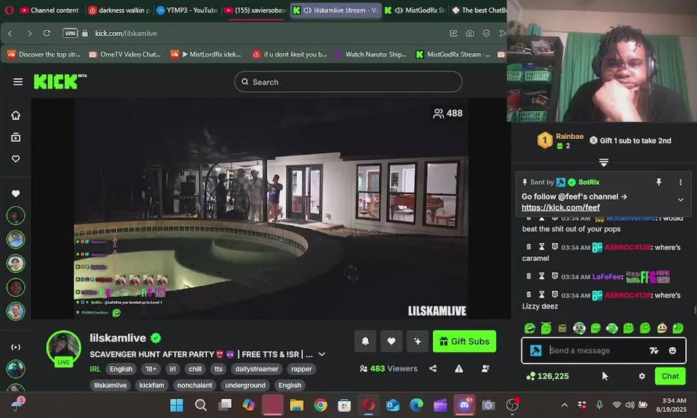Report the stream with the warning icon

coord(459,369)
